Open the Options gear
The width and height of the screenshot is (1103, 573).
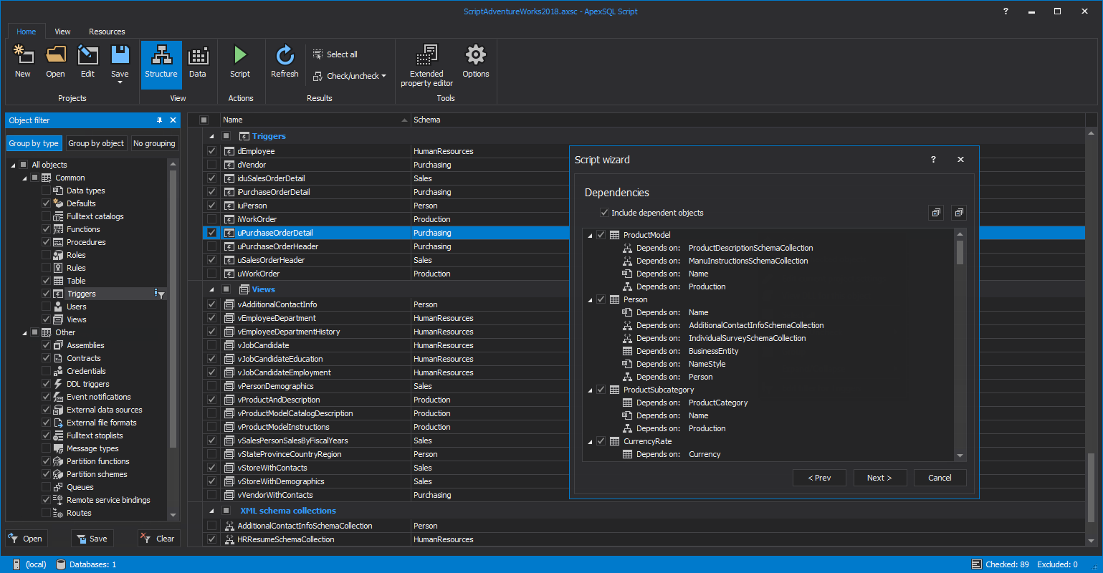click(476, 62)
